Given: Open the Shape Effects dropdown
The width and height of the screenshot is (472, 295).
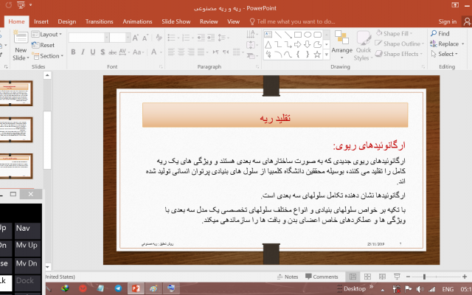Looking at the screenshot, I should pyautogui.click(x=398, y=54).
